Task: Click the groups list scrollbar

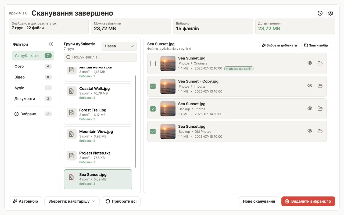Action: [136, 121]
